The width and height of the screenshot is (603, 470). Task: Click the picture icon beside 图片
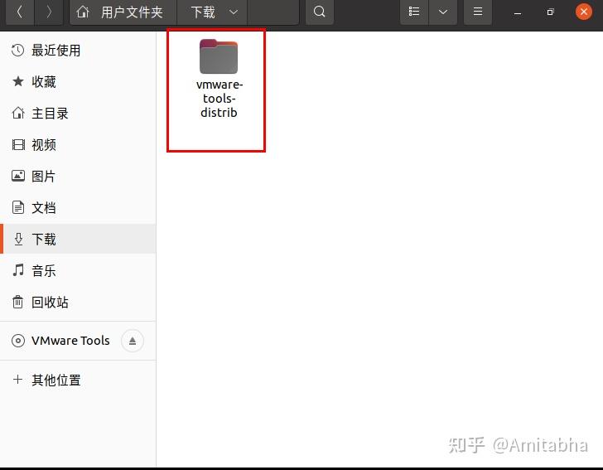[x=18, y=176]
